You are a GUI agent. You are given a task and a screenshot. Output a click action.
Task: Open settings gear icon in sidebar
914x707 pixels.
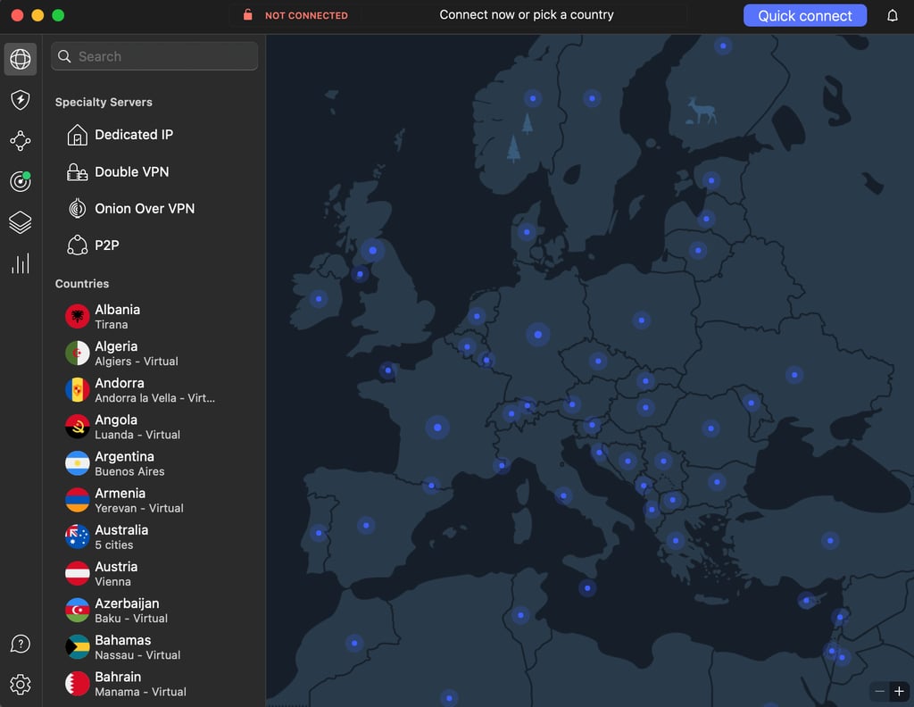(21, 685)
